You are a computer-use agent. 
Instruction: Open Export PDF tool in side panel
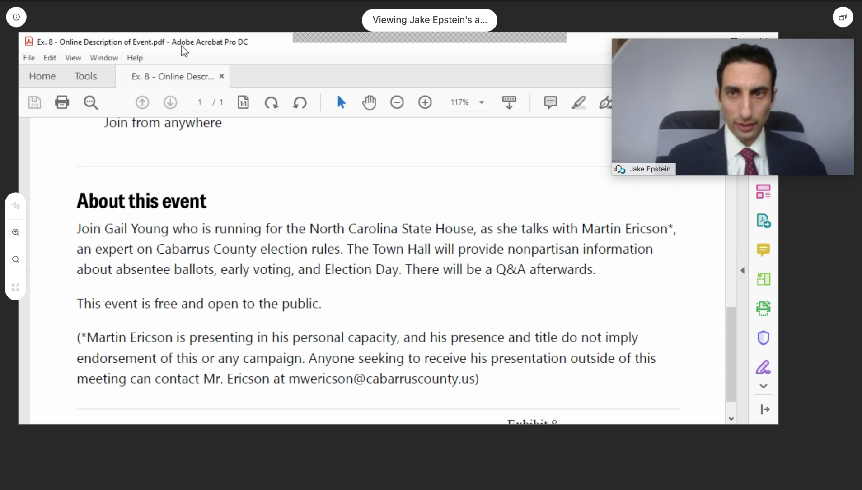(x=764, y=221)
